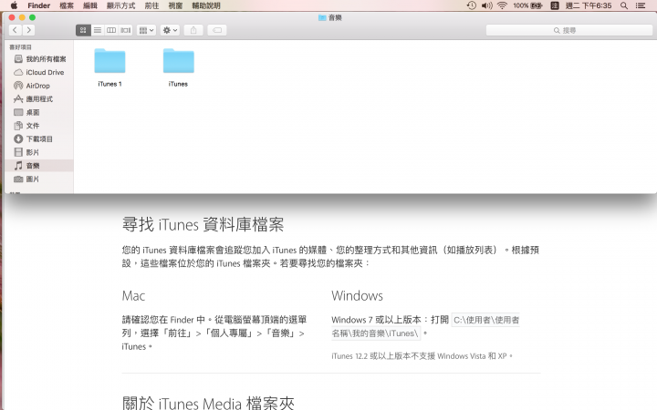Click the Windows section heading
The image size is (657, 410).
click(357, 296)
